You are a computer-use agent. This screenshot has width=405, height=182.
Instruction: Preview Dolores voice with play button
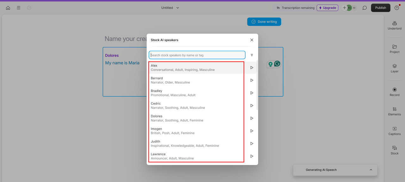click(252, 118)
